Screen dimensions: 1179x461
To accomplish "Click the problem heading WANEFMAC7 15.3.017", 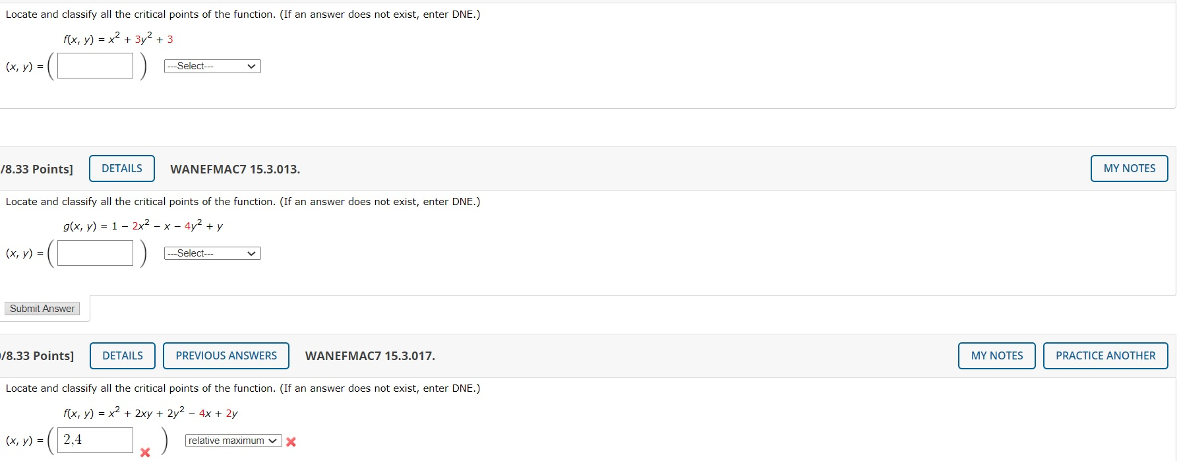I will 370,356.
